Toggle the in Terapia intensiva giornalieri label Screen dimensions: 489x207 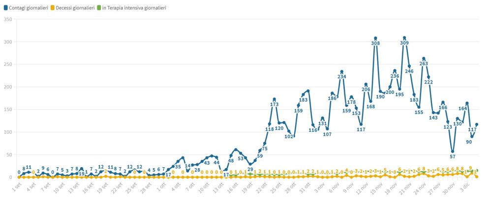134,8
